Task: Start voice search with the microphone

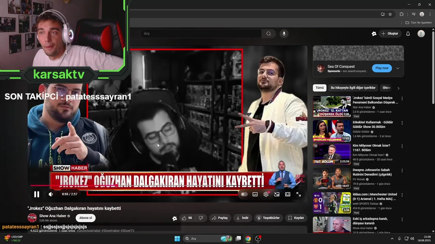Action: [284, 34]
